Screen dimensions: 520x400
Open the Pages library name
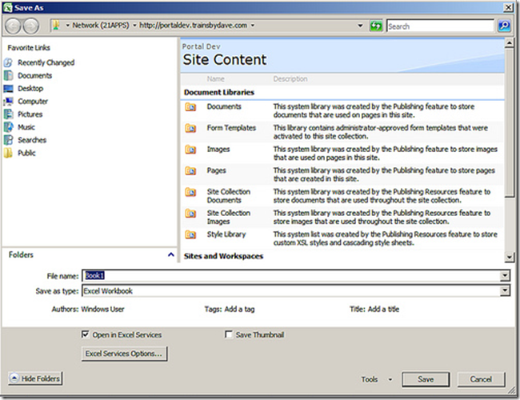pos(217,170)
